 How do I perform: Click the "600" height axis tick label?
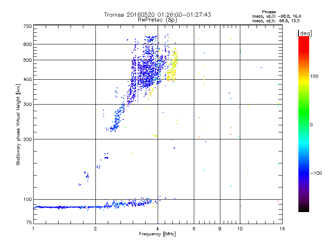point(27,44)
